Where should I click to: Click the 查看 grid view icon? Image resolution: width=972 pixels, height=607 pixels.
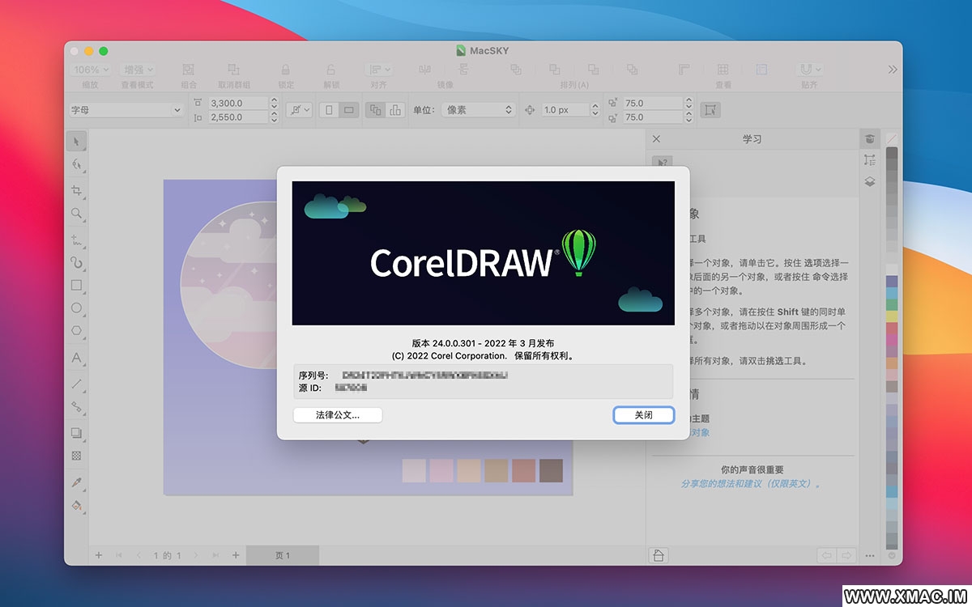[723, 70]
